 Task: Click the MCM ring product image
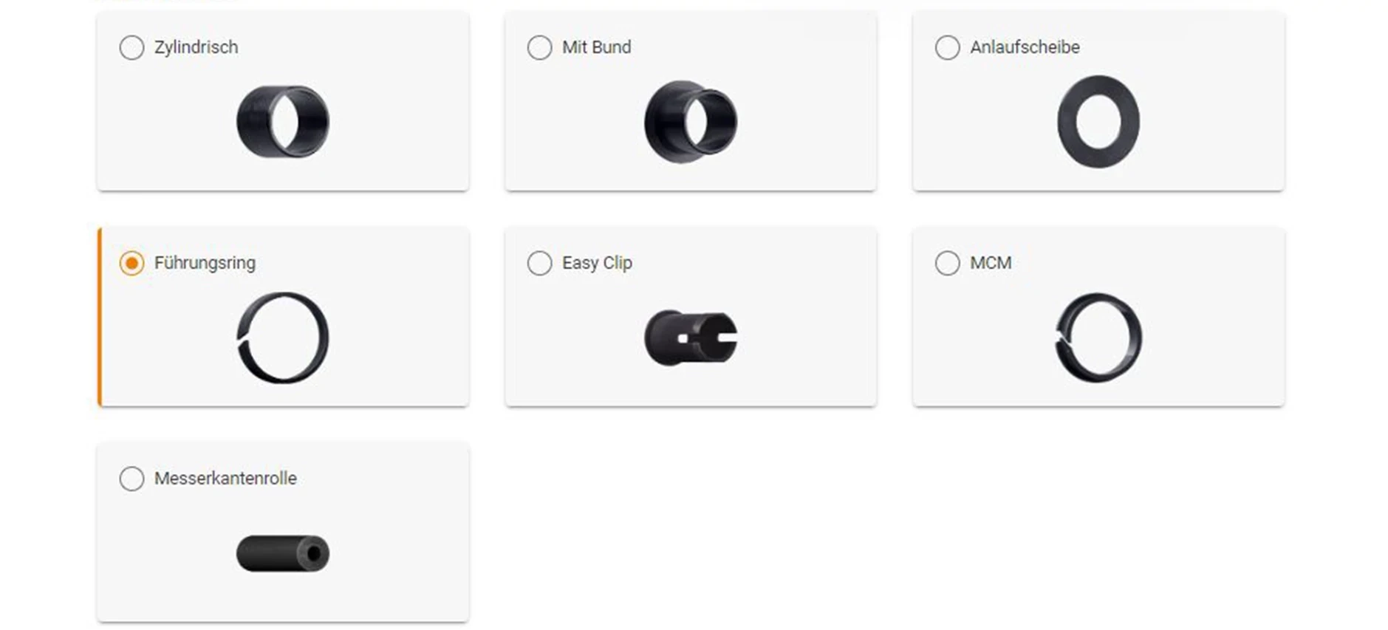click(1098, 338)
